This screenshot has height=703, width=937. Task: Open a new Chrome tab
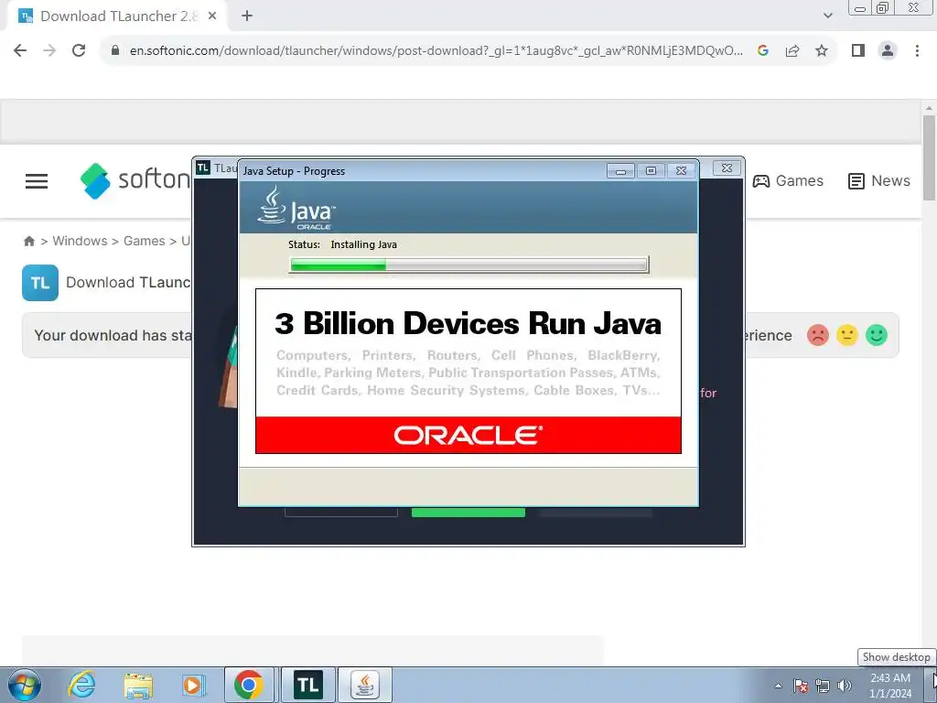click(247, 16)
